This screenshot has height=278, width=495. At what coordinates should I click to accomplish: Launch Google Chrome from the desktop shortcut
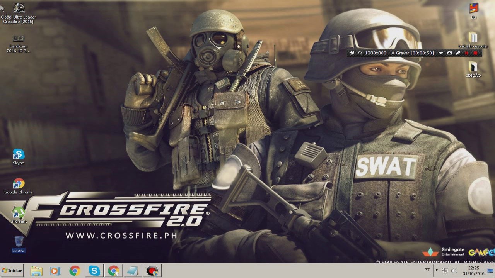coord(18,186)
